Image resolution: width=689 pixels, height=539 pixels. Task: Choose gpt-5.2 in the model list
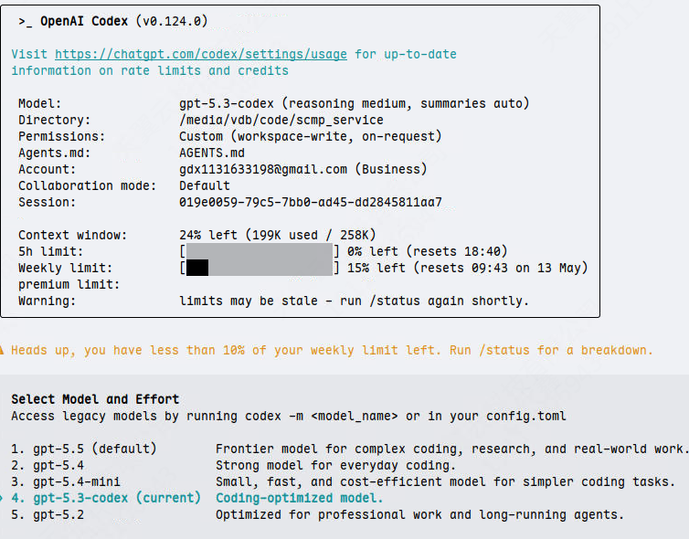(x=317, y=515)
